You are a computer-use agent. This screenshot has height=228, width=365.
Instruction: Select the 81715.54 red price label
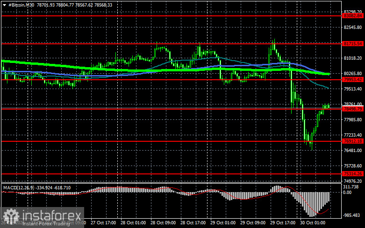coord(353,44)
